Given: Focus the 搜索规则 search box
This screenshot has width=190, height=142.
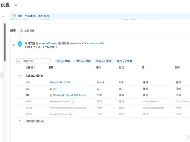Looking at the screenshot, I should (x=34, y=61).
